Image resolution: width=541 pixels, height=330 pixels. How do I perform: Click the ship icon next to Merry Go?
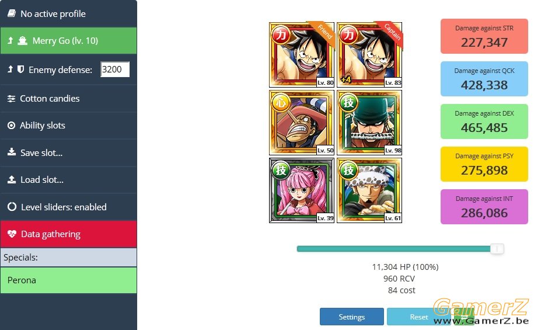tap(22, 41)
